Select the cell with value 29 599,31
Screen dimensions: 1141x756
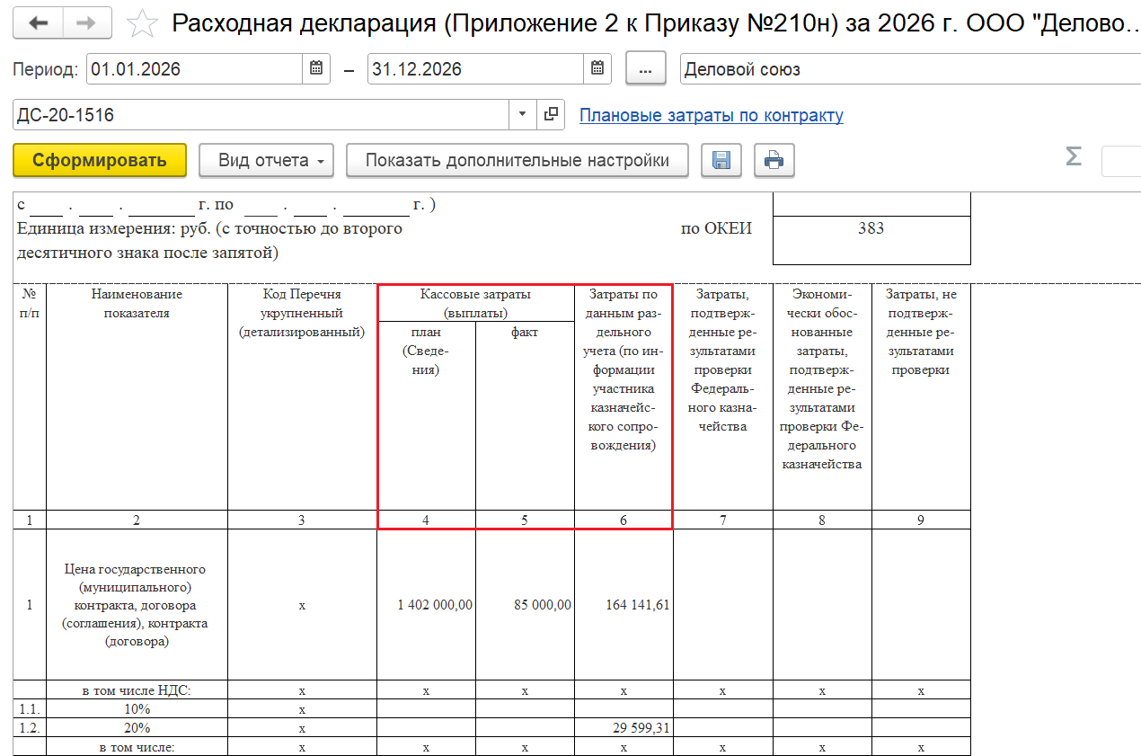coord(624,728)
